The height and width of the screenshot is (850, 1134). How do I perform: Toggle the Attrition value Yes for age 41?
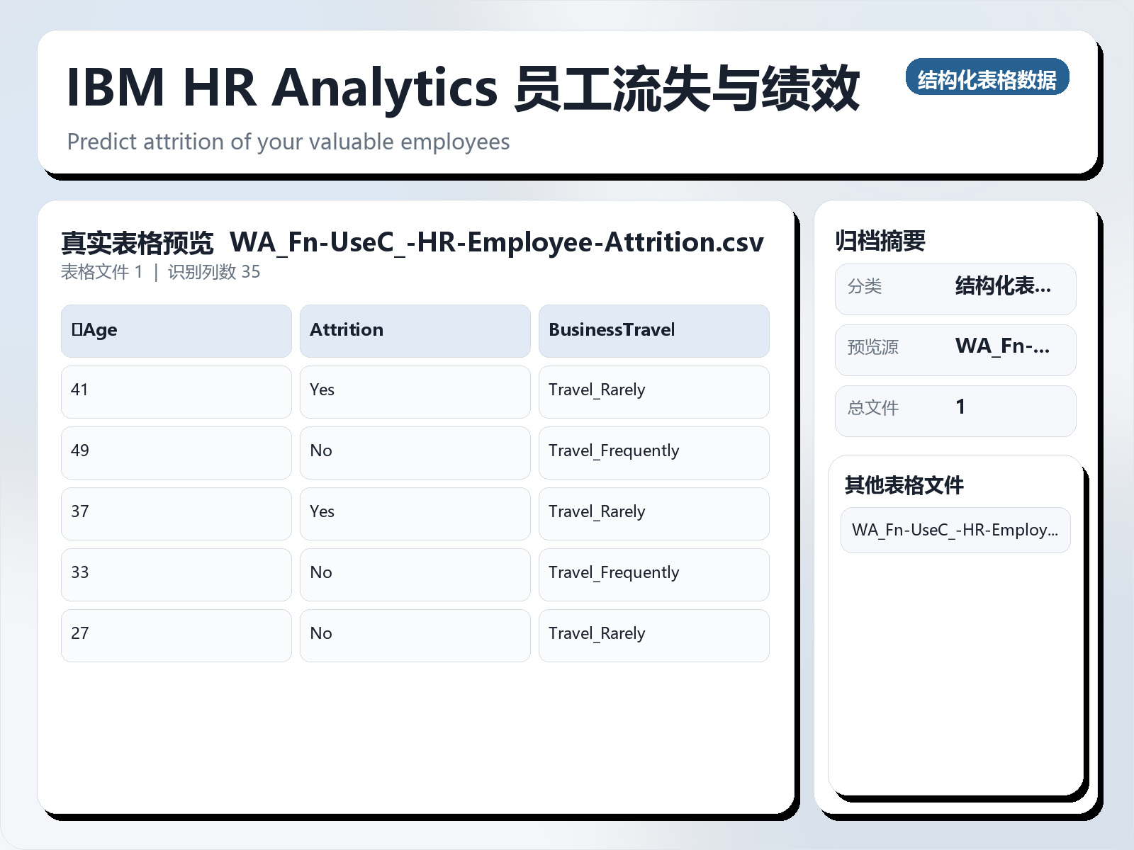[x=415, y=392]
